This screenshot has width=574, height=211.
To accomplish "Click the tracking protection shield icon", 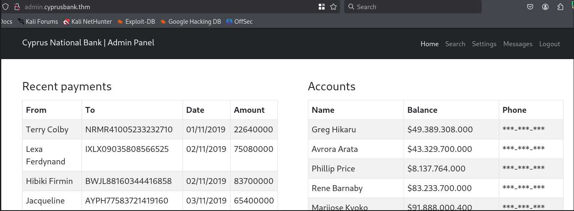I will (5, 7).
